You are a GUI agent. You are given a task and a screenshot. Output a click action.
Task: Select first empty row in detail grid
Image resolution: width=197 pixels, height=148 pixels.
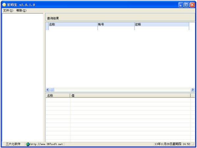[x=120, y=100]
